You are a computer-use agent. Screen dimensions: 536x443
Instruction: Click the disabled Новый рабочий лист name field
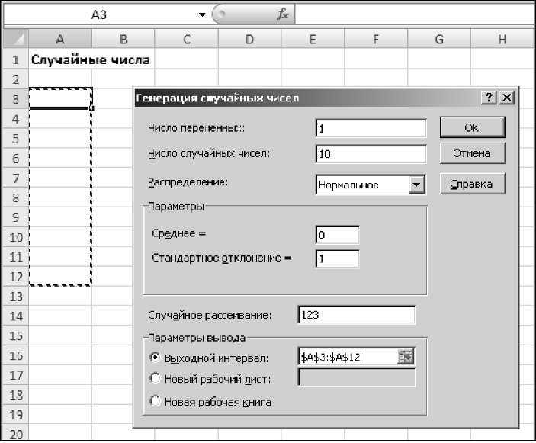point(357,377)
